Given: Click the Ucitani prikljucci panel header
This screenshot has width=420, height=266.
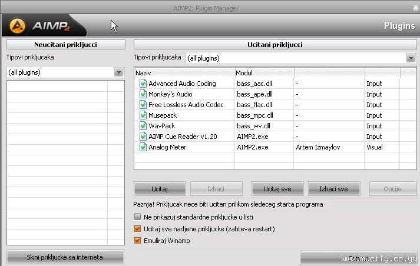Looking at the screenshot, I should click(x=275, y=45).
